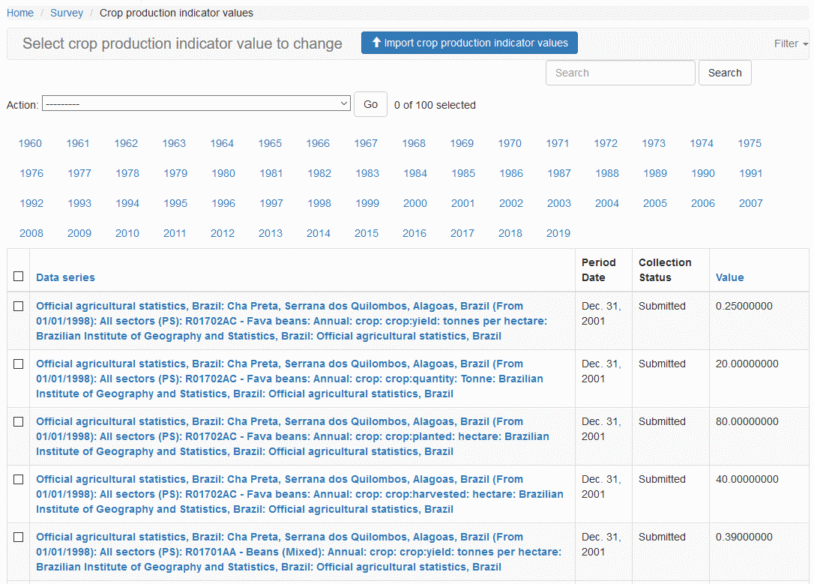The height and width of the screenshot is (584, 814).
Task: Open the Beans (Mixed) crop:yield data series link
Action: click(298, 552)
